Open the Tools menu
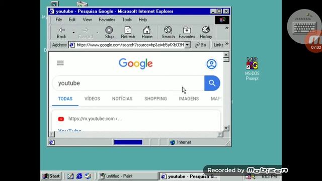The height and width of the screenshot is (181, 322). [127, 20]
